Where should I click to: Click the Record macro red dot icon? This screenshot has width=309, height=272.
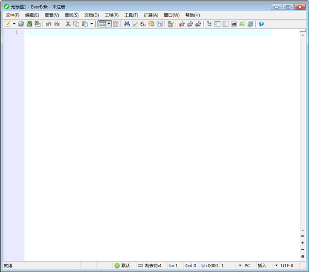181,24
